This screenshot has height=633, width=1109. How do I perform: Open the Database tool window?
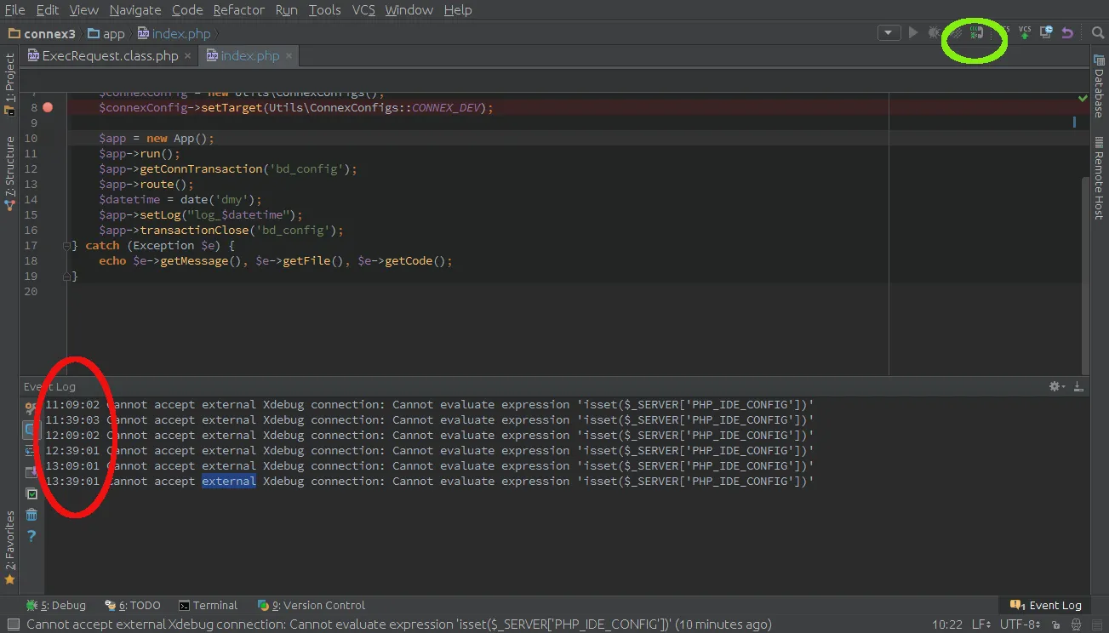pos(1099,86)
